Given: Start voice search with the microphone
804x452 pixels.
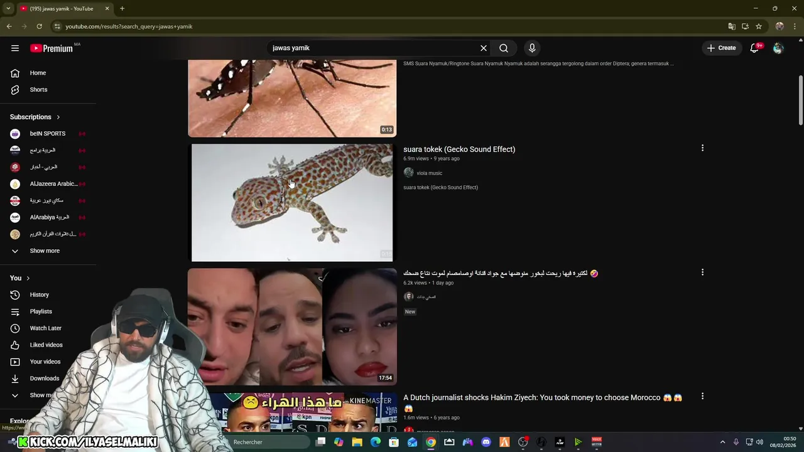Looking at the screenshot, I should click(x=532, y=48).
